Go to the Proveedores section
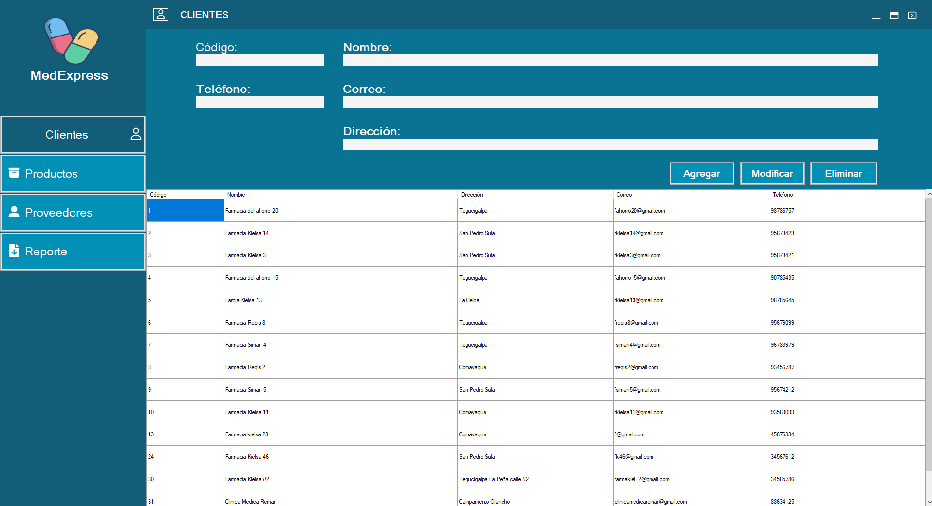Screen dimensions: 932x506 coord(73,213)
